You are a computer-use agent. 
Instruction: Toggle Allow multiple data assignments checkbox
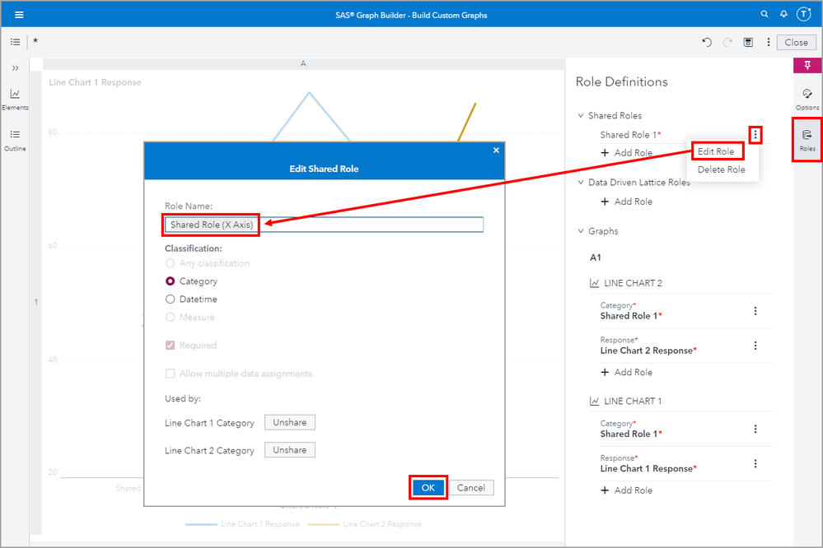[x=170, y=374]
